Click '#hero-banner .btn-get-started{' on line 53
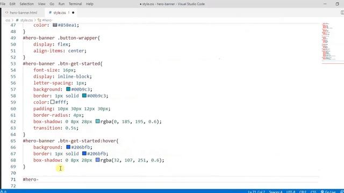 62,64
